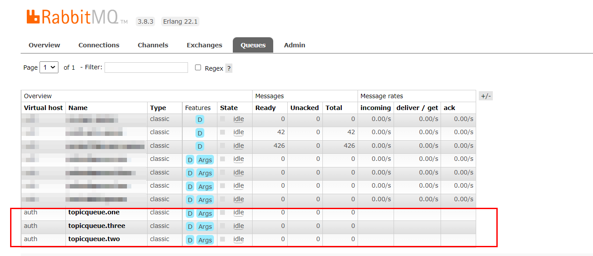Open the Exchanges tab
593x256 pixels.
204,45
